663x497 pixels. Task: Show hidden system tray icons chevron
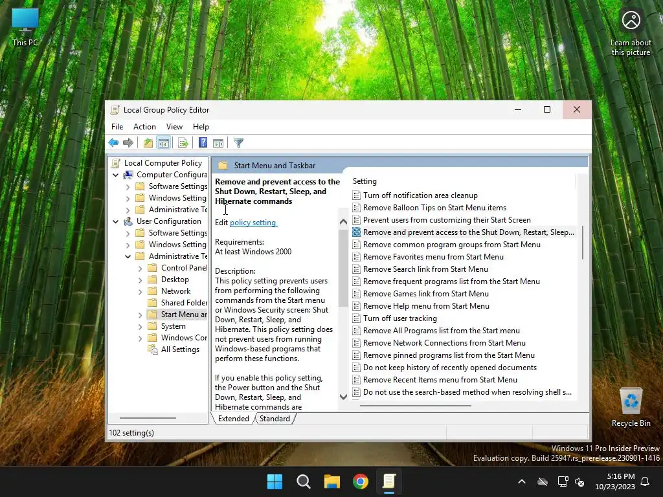[522, 481]
